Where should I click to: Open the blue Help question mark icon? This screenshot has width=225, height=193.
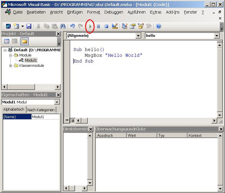[158, 26]
